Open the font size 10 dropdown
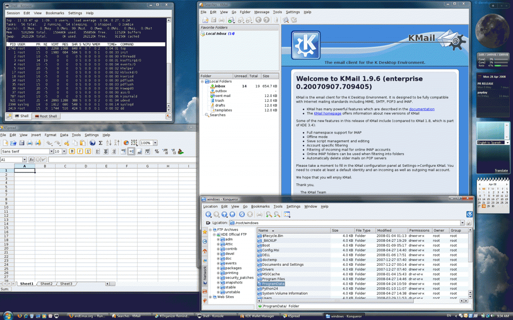The height and width of the screenshot is (320, 513). tap(64, 151)
